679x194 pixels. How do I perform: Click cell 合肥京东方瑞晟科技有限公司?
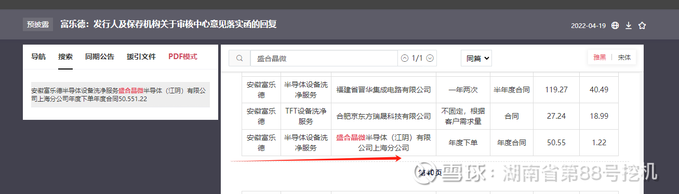[383, 116]
